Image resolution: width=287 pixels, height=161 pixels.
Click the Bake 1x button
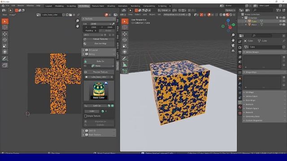[x=99, y=61]
